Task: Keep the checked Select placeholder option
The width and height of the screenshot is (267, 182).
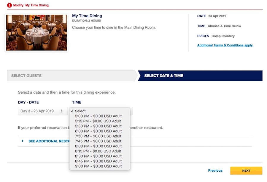Action: point(100,111)
